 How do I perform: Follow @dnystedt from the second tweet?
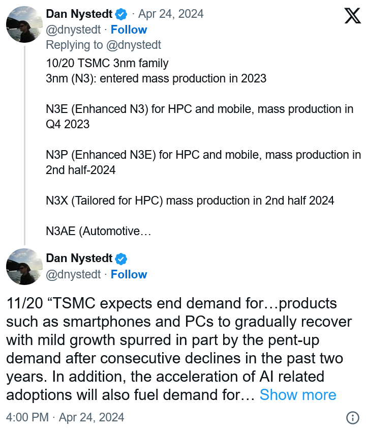(x=129, y=274)
